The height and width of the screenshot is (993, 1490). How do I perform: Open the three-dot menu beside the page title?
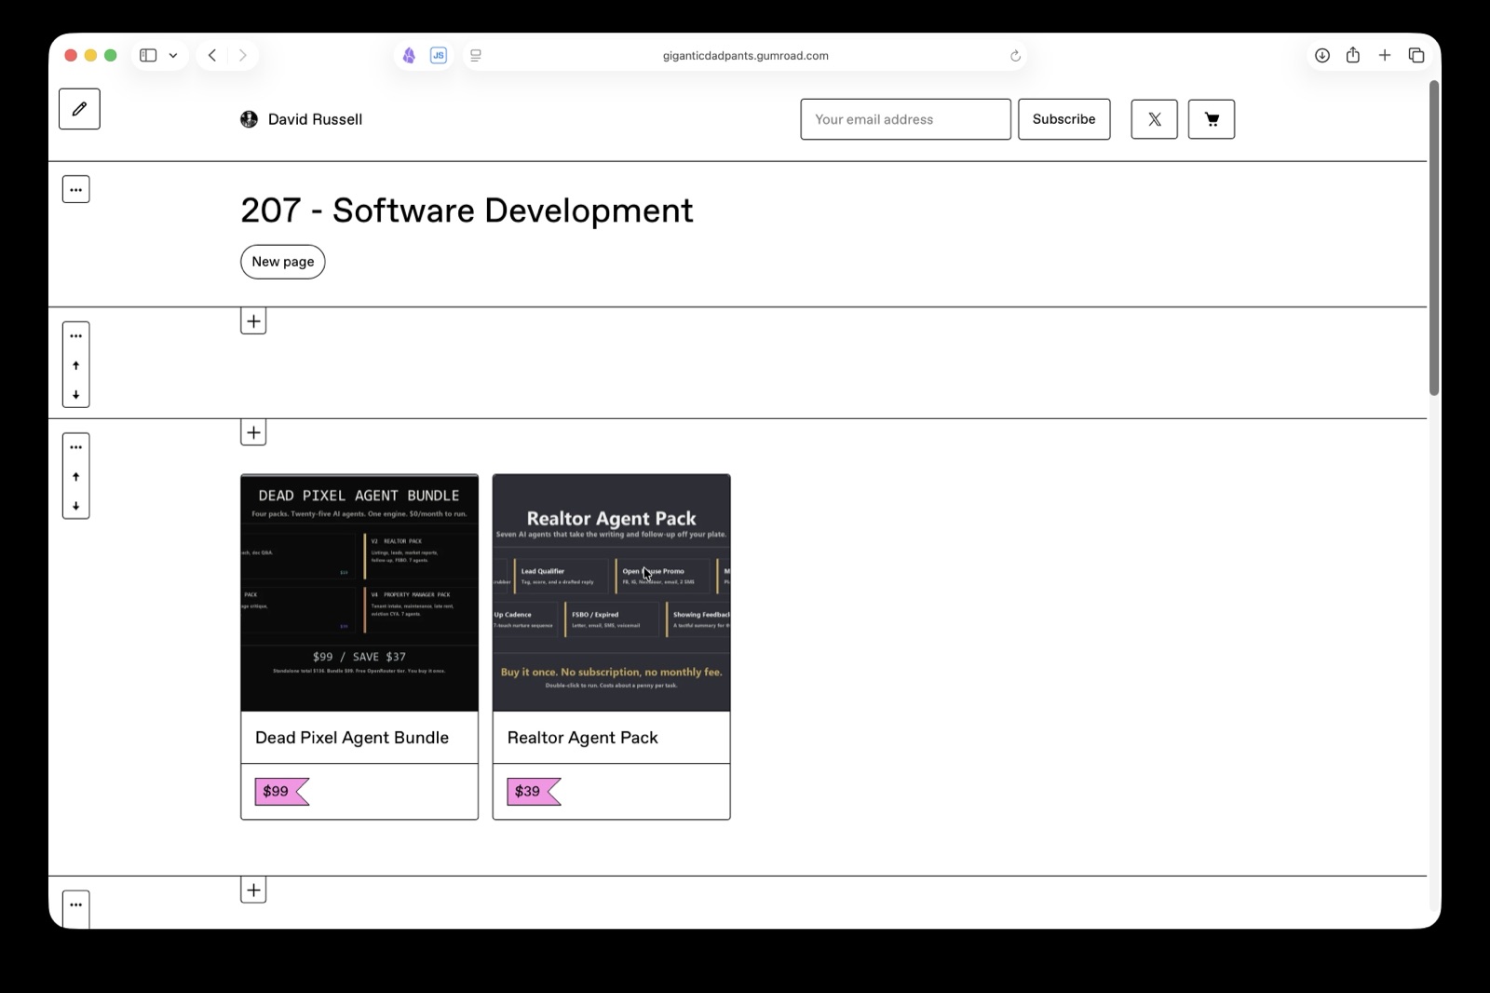76,190
